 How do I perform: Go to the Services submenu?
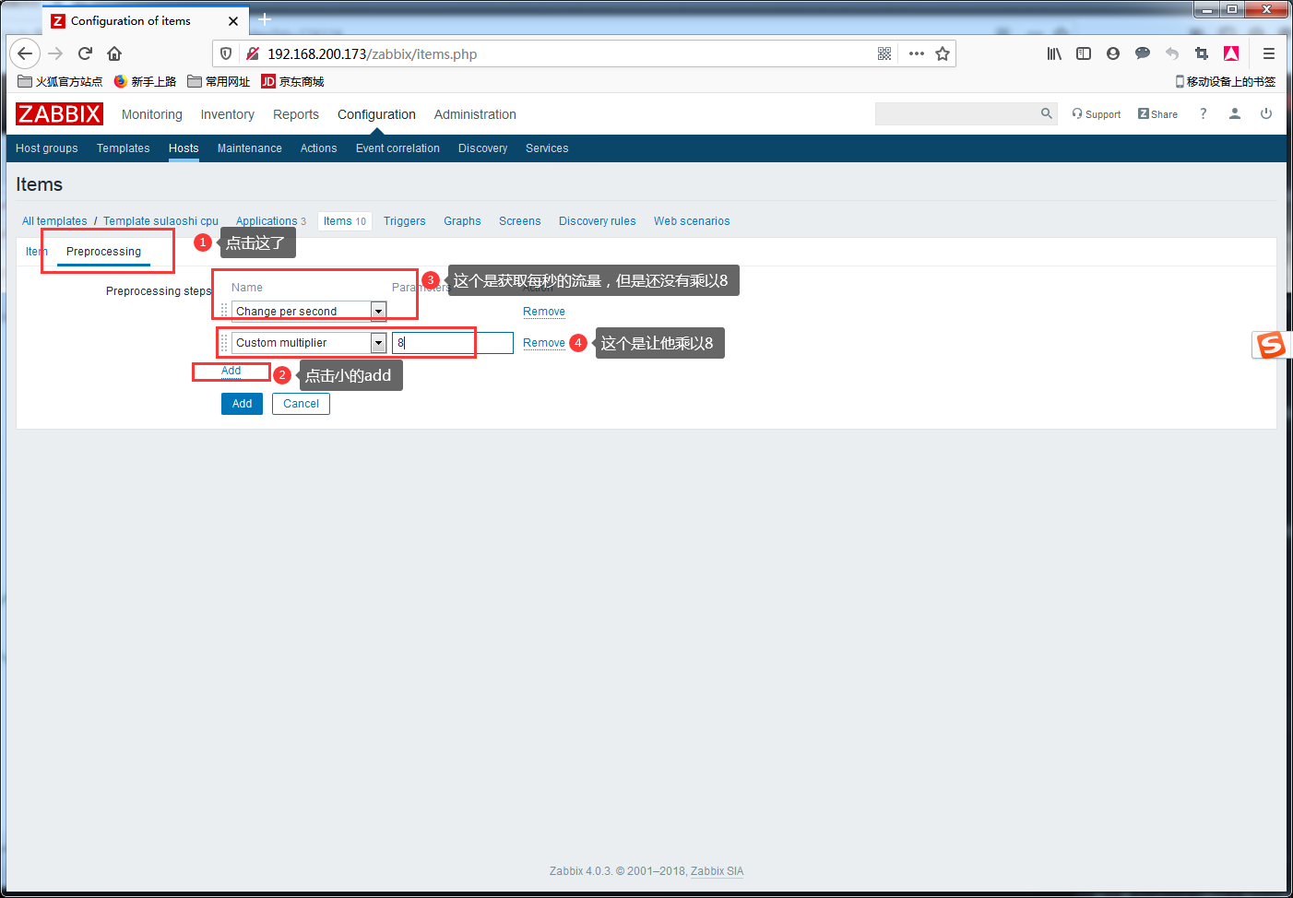point(547,148)
